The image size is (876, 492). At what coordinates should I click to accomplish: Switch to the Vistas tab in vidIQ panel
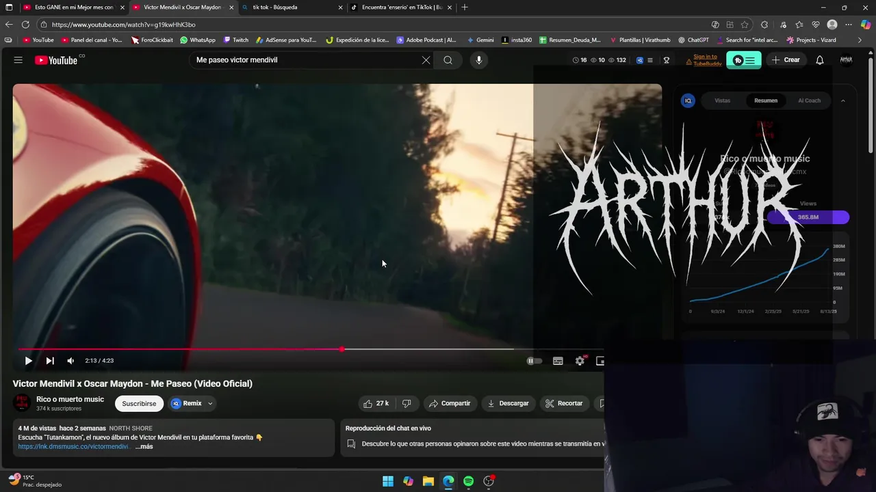pyautogui.click(x=722, y=100)
